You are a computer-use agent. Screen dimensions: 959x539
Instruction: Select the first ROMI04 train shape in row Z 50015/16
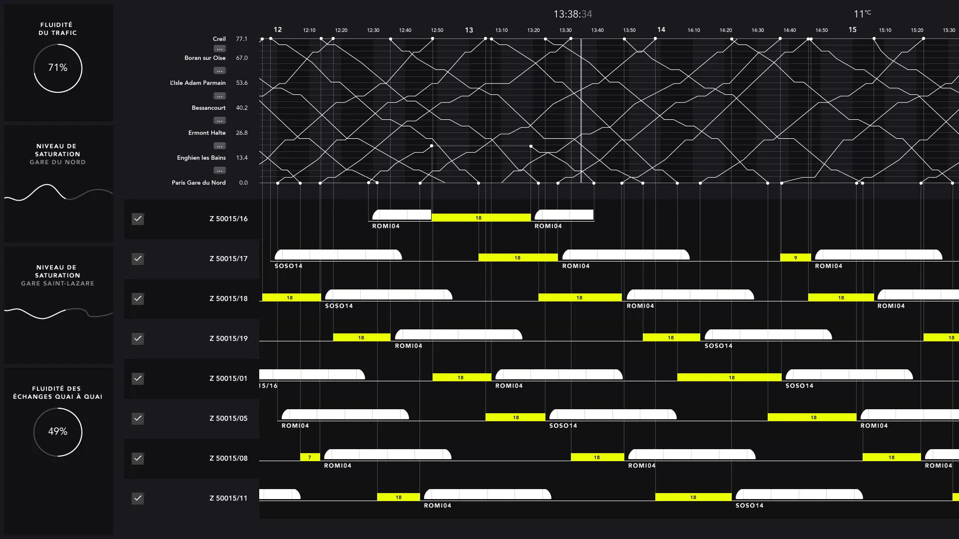pyautogui.click(x=401, y=215)
